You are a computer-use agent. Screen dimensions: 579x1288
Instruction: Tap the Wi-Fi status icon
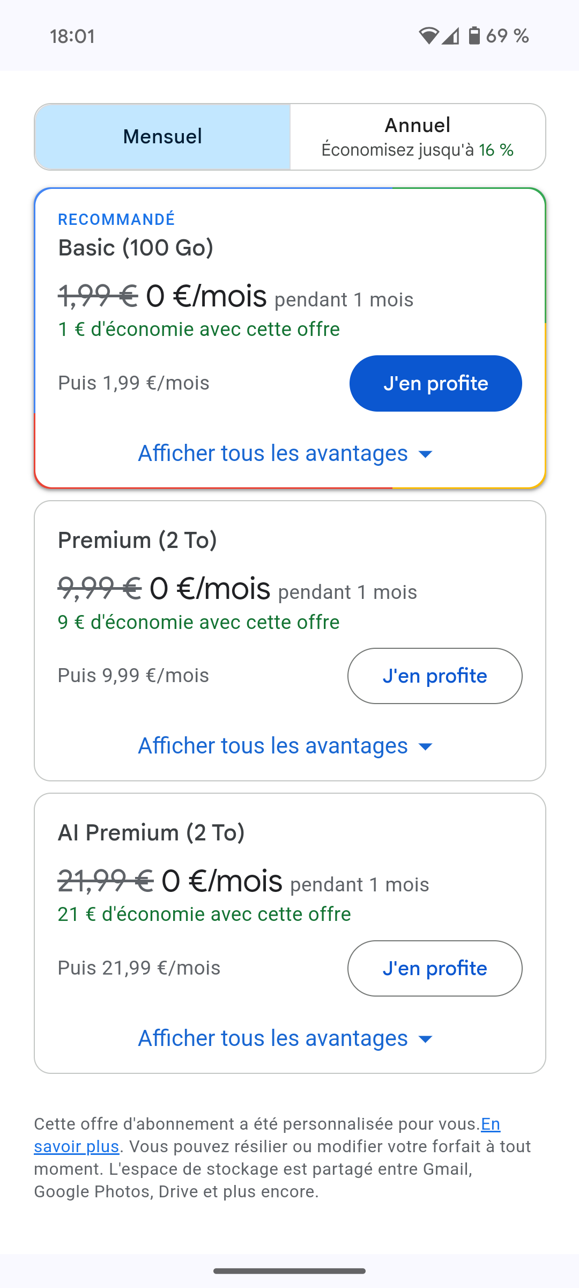(x=428, y=36)
